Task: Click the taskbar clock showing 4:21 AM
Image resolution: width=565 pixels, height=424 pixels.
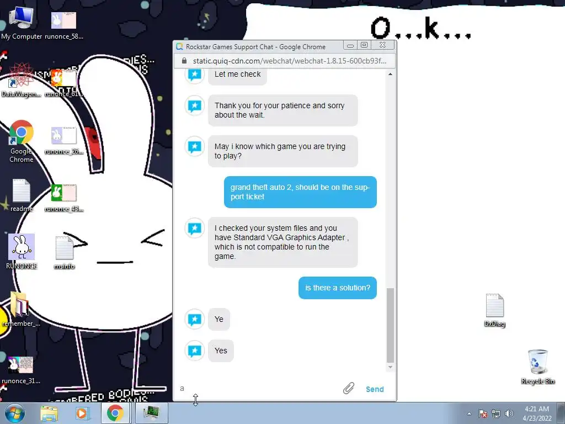Action: 537,414
